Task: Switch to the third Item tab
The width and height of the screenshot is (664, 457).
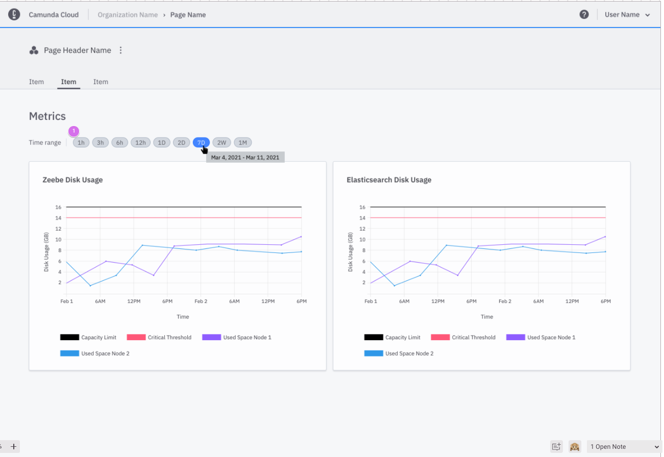Action: (101, 82)
